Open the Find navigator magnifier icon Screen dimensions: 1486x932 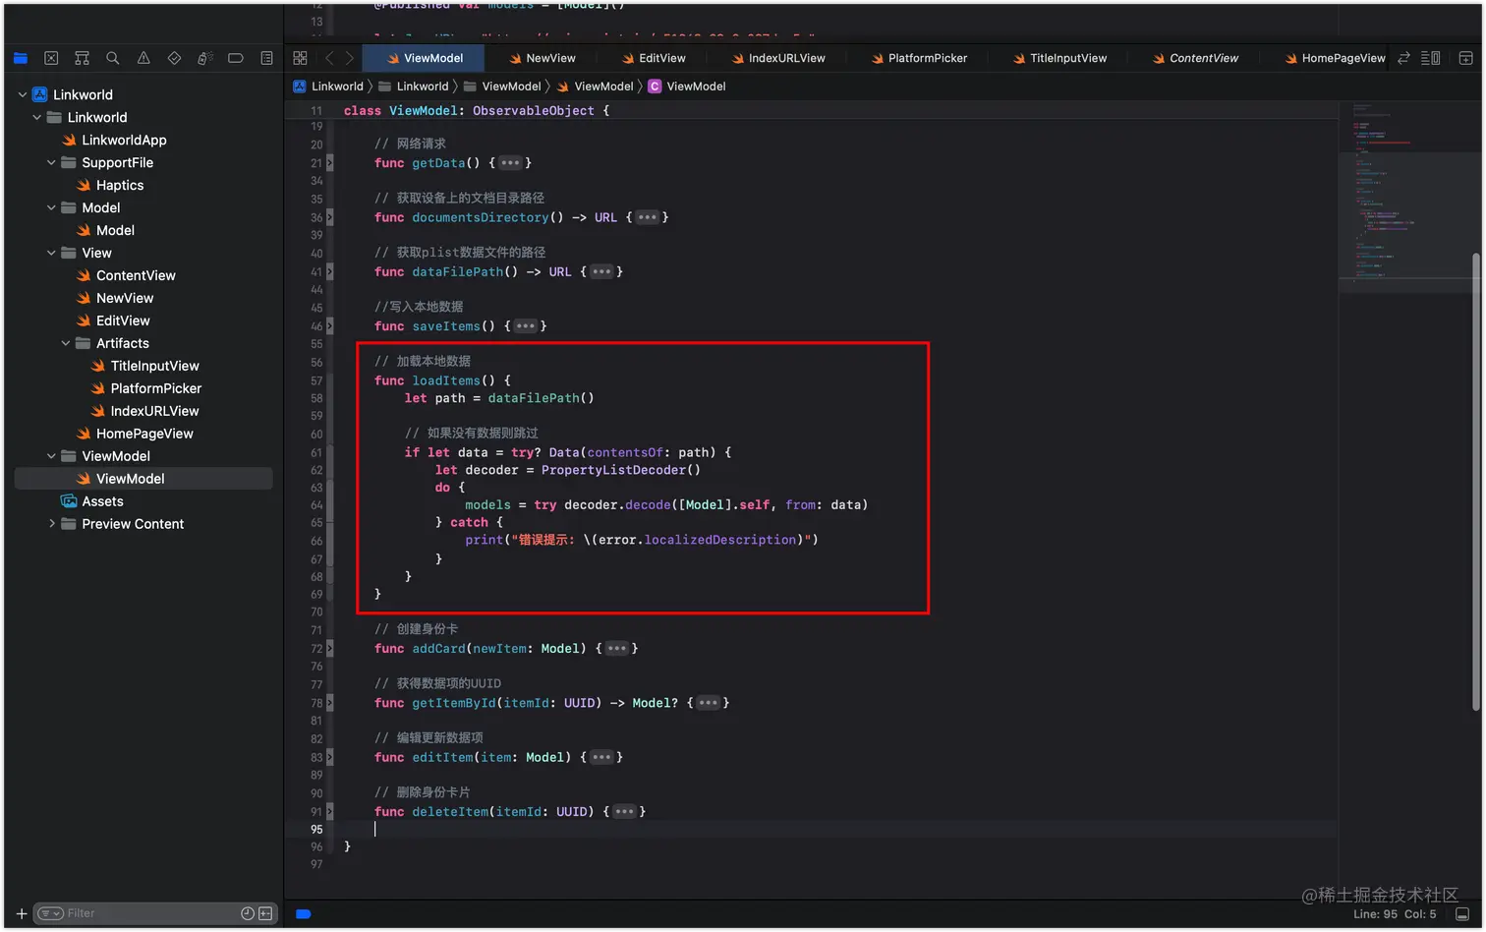[113, 58]
